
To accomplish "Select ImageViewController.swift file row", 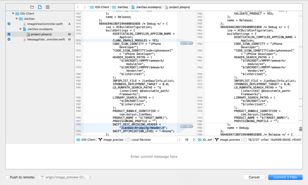I will click(40, 24).
